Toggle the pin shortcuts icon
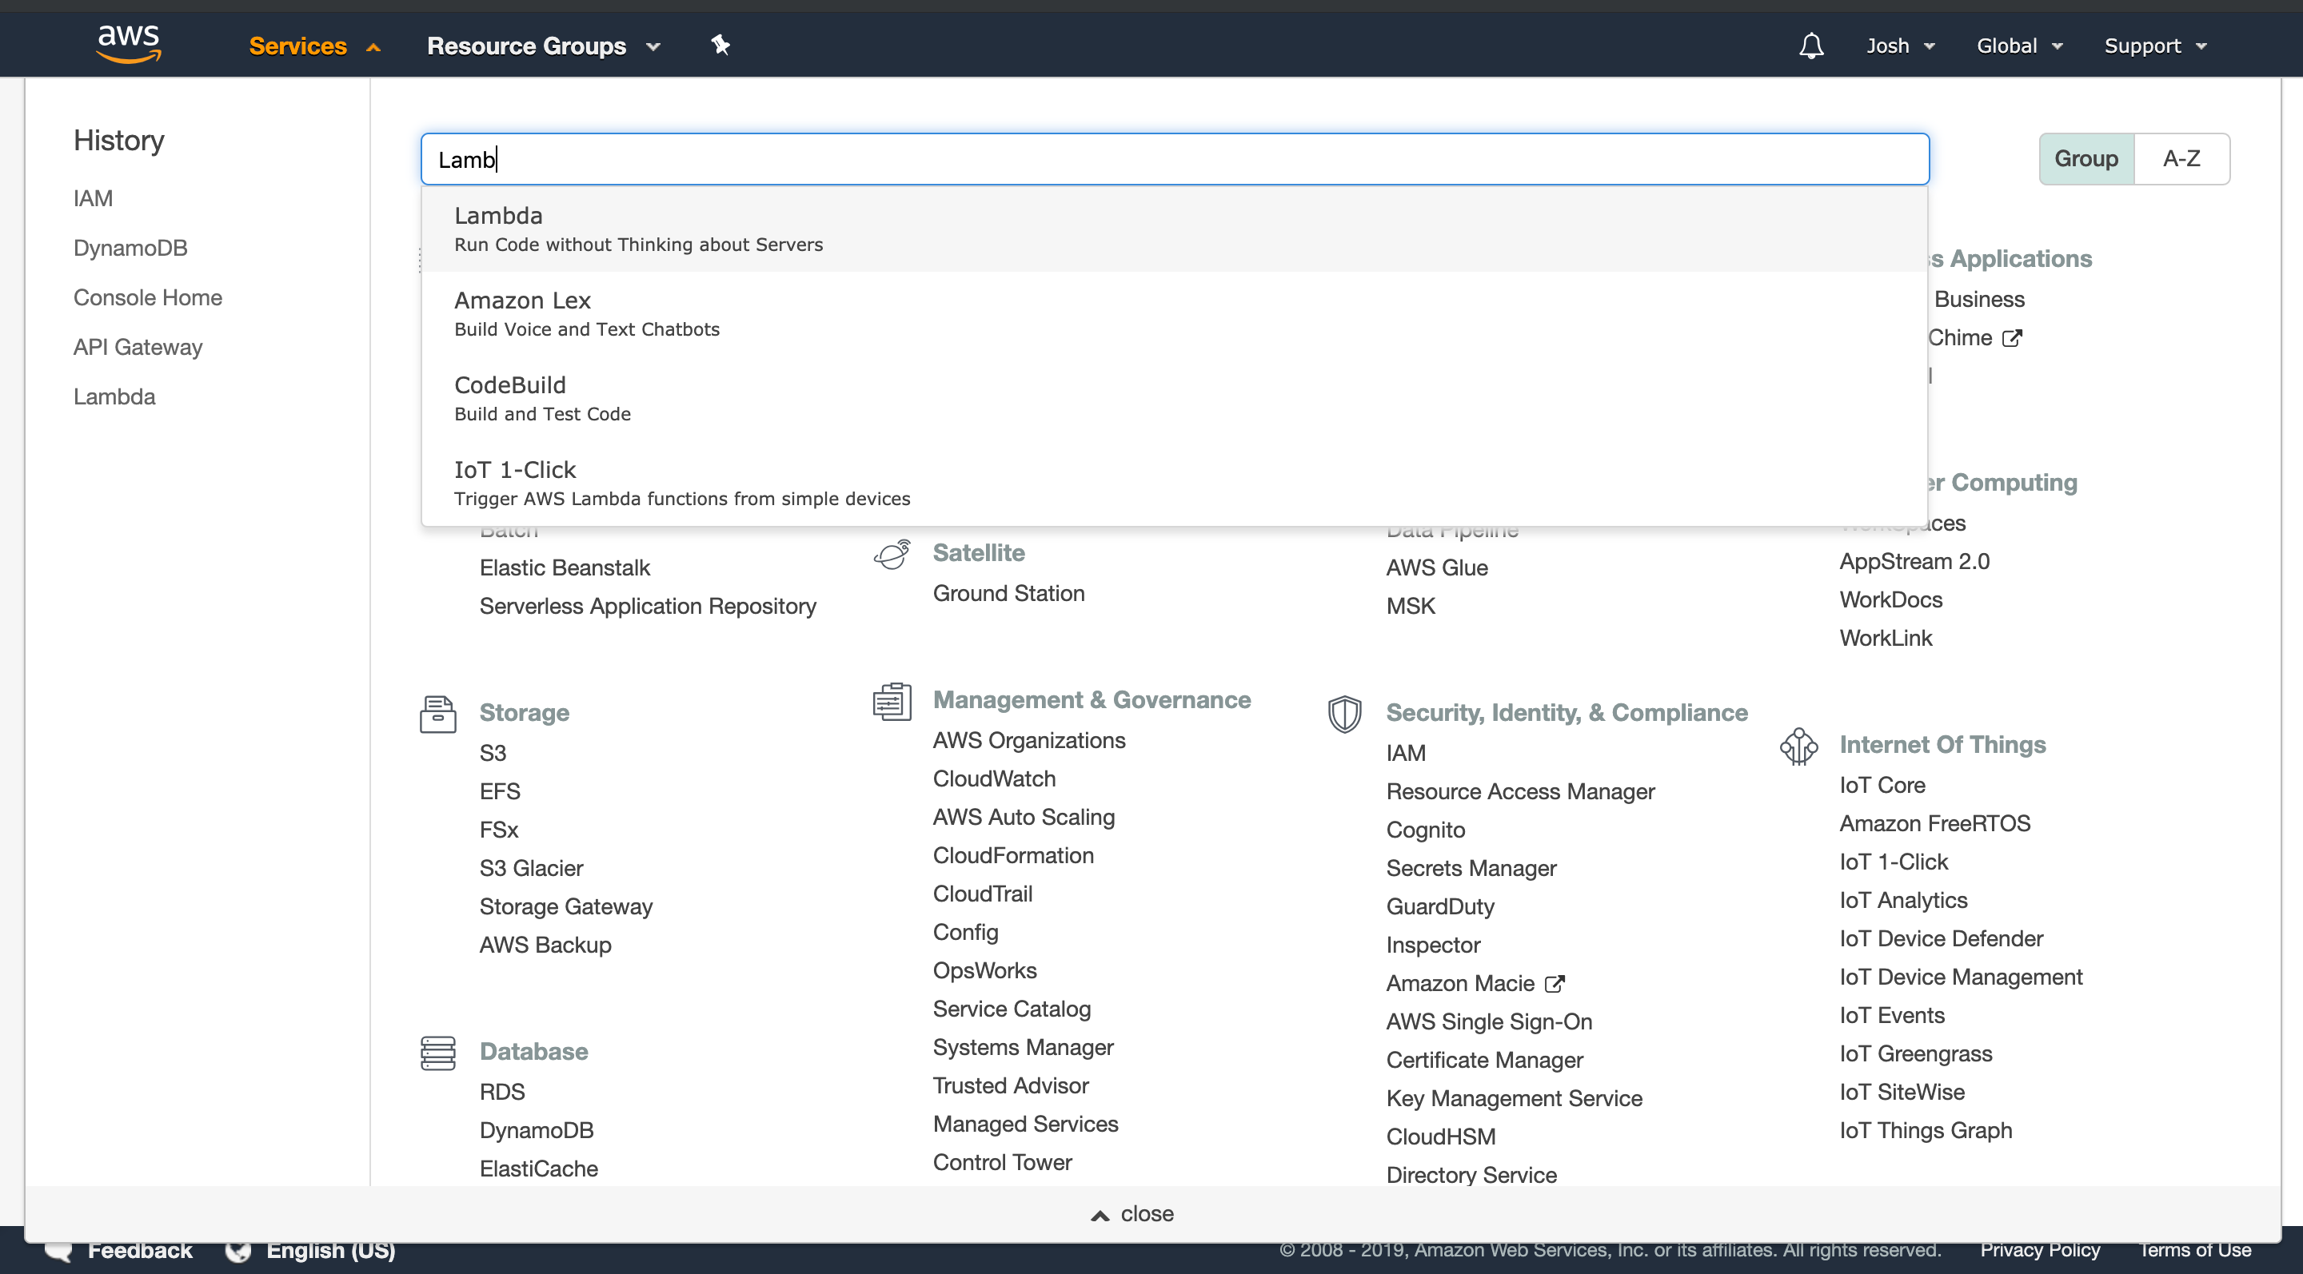The height and width of the screenshot is (1274, 2303). point(720,45)
